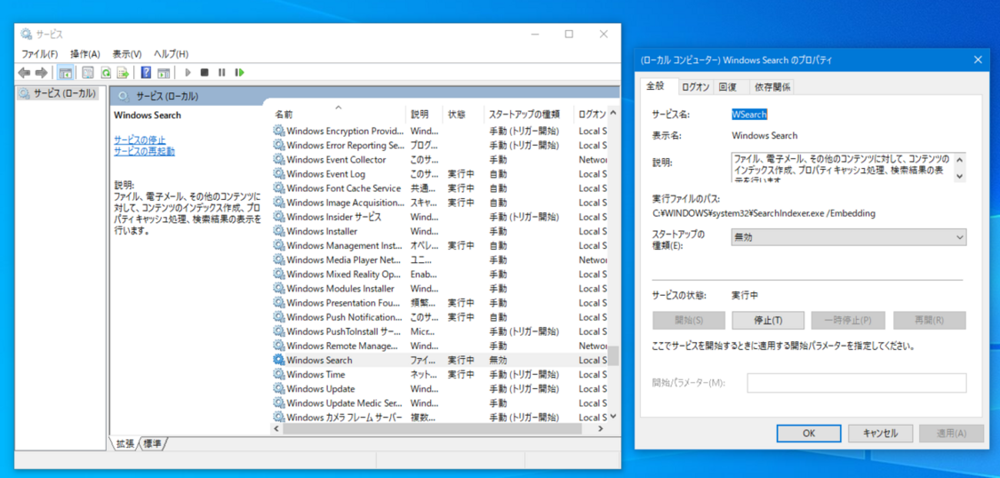The image size is (1000, 478).
Task: Click the Refresh toolbar icon
Action: [105, 72]
